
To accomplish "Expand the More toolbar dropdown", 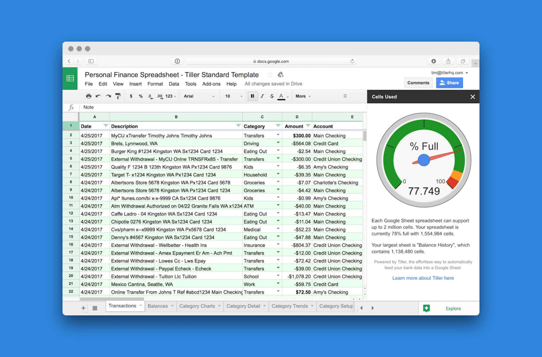I will coord(303,96).
